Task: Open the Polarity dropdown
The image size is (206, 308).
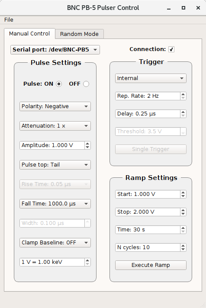Action: coord(55,106)
